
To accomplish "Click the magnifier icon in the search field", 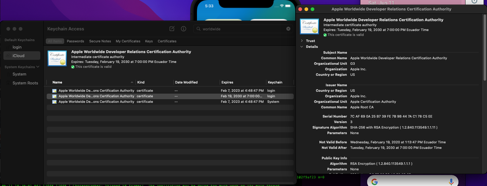I will pyautogui.click(x=198, y=29).
